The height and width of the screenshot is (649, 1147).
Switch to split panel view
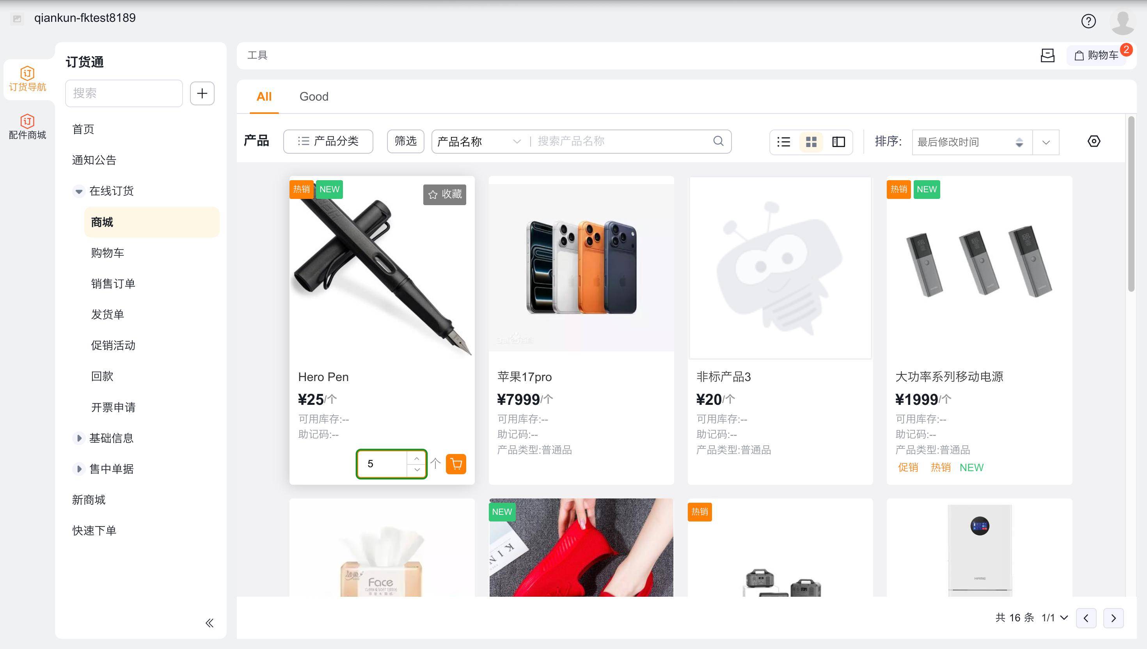(838, 142)
